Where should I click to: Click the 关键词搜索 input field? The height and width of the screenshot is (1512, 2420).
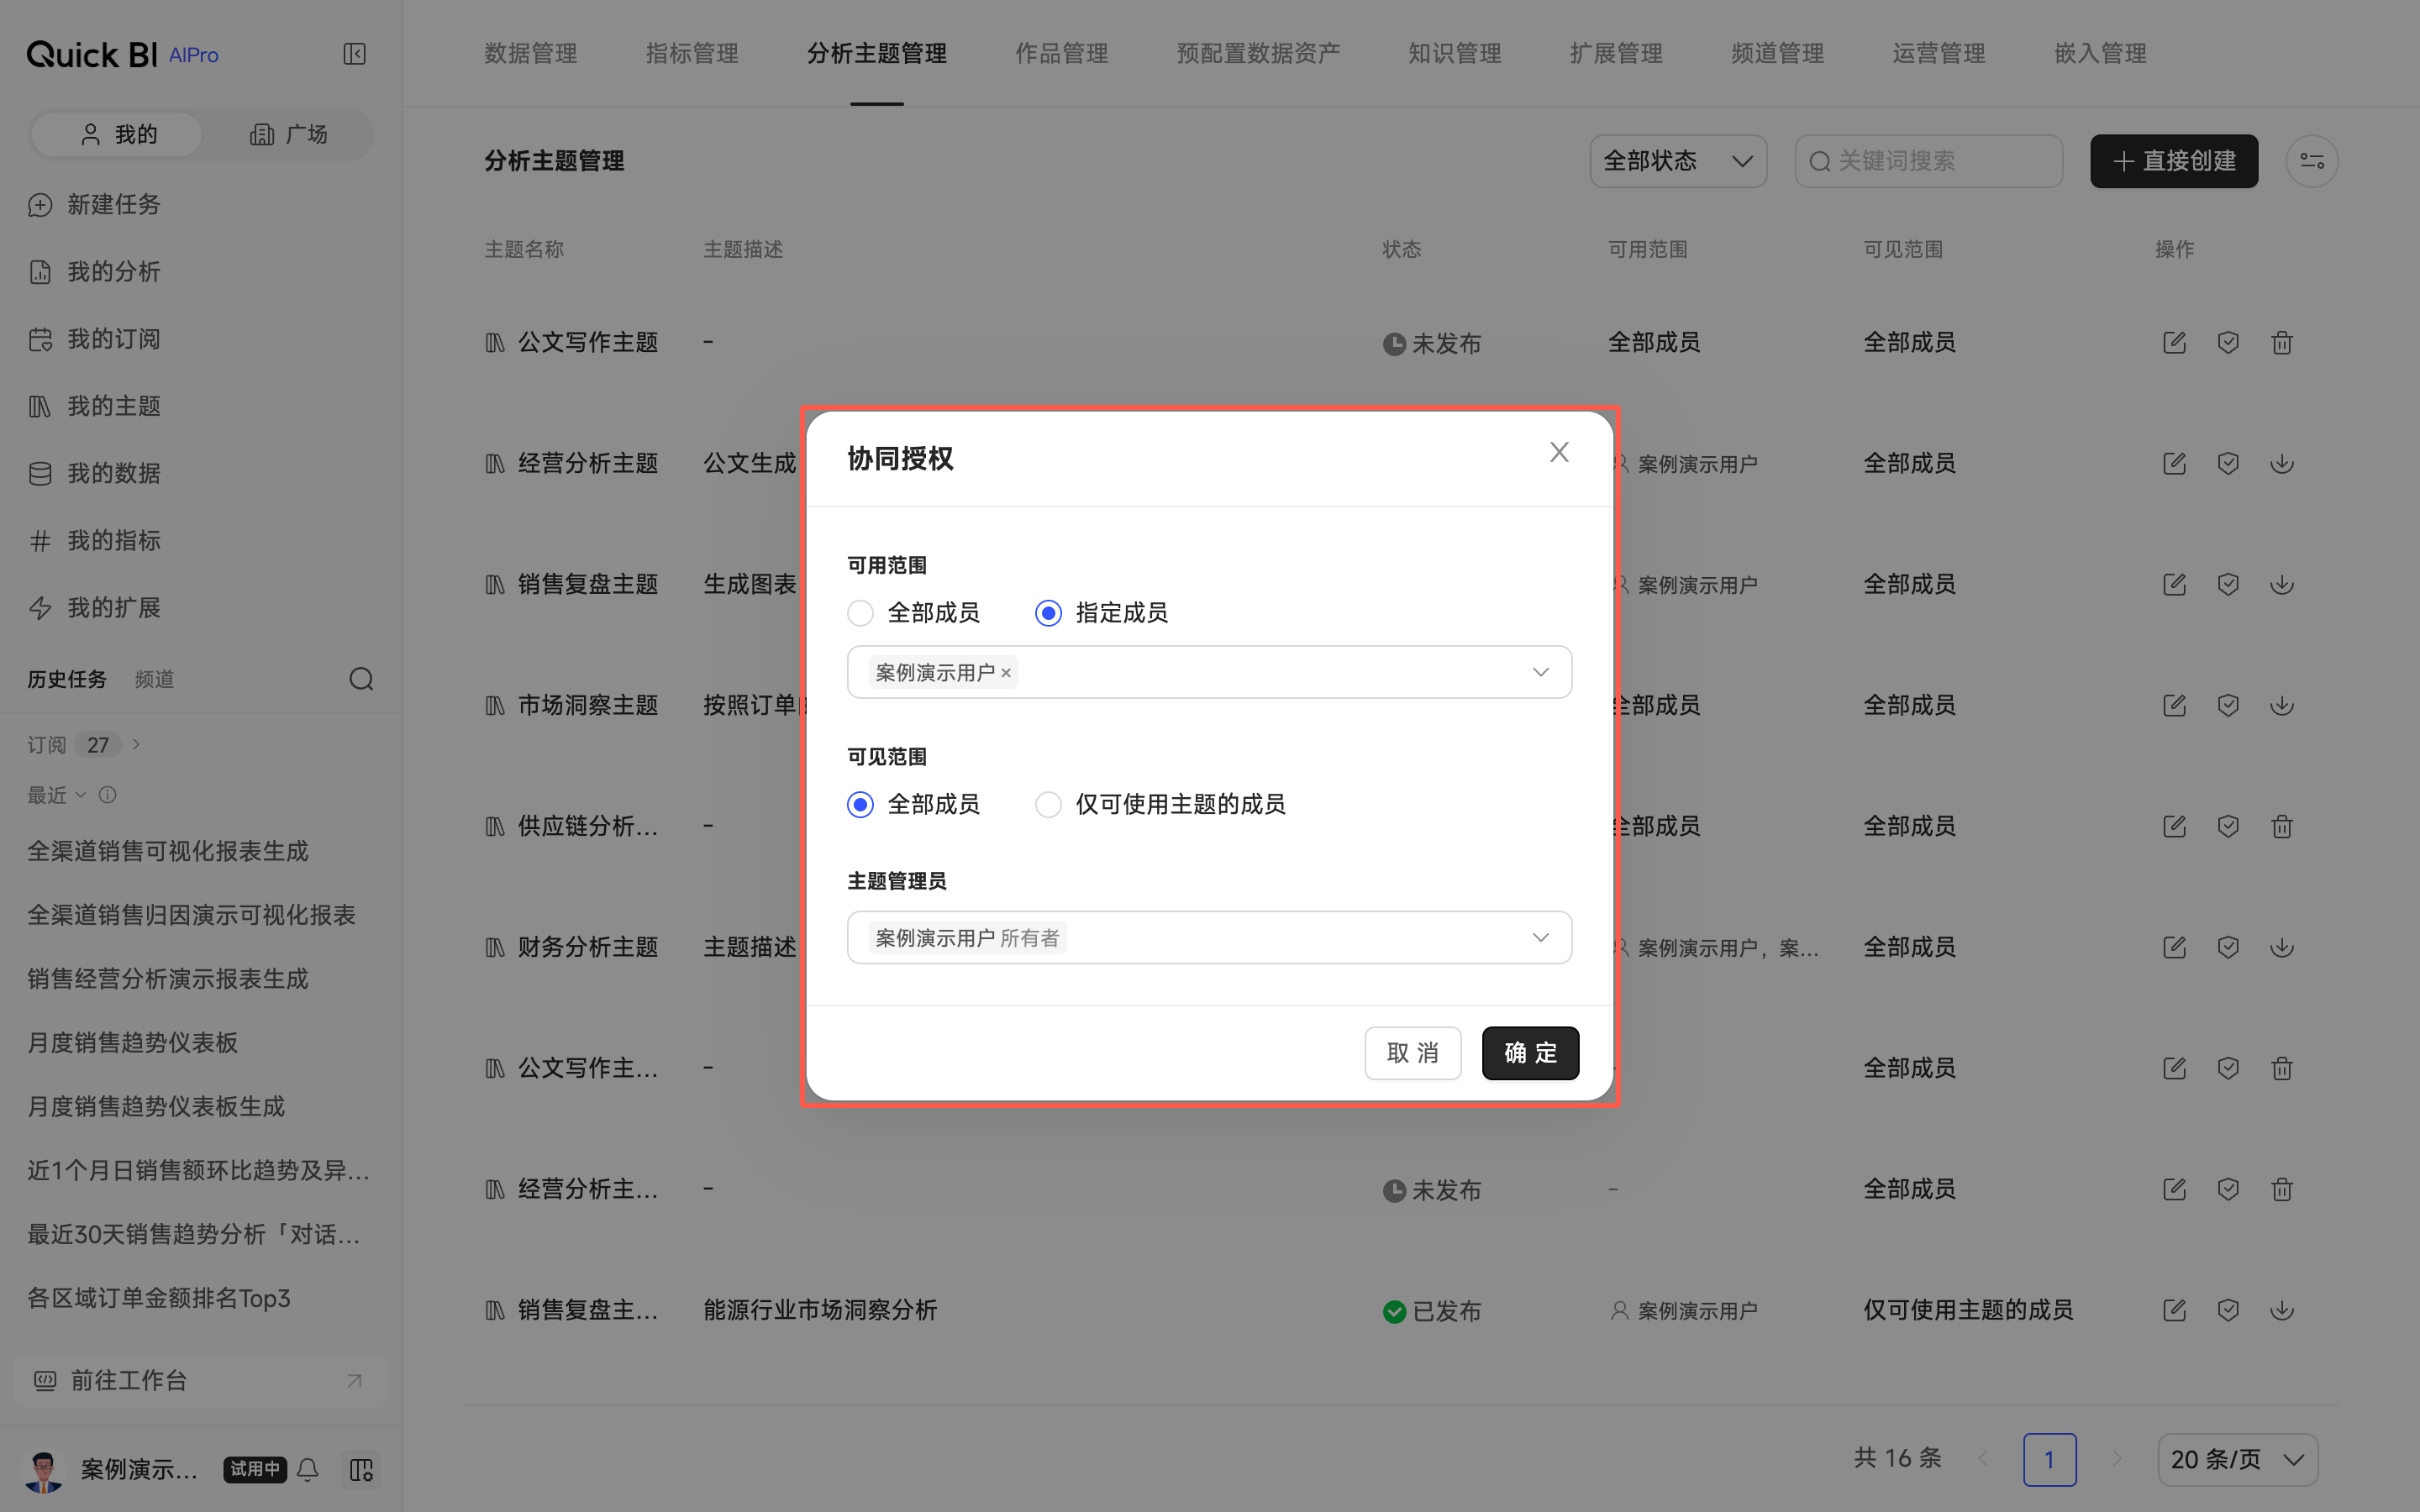click(1928, 161)
